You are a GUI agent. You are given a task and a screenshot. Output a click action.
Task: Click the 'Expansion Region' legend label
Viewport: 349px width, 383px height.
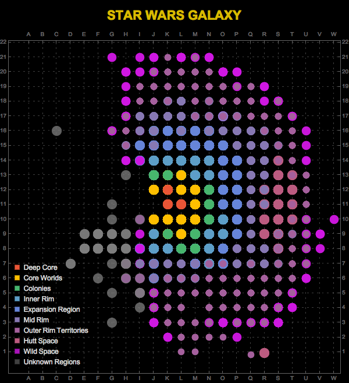pos(52,309)
